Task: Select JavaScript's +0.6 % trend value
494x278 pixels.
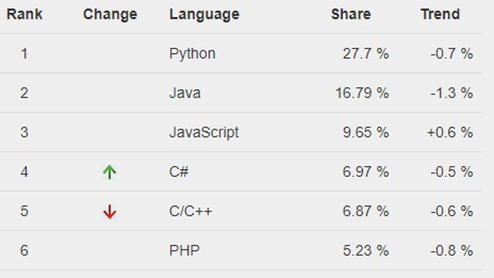Action: coord(450,132)
